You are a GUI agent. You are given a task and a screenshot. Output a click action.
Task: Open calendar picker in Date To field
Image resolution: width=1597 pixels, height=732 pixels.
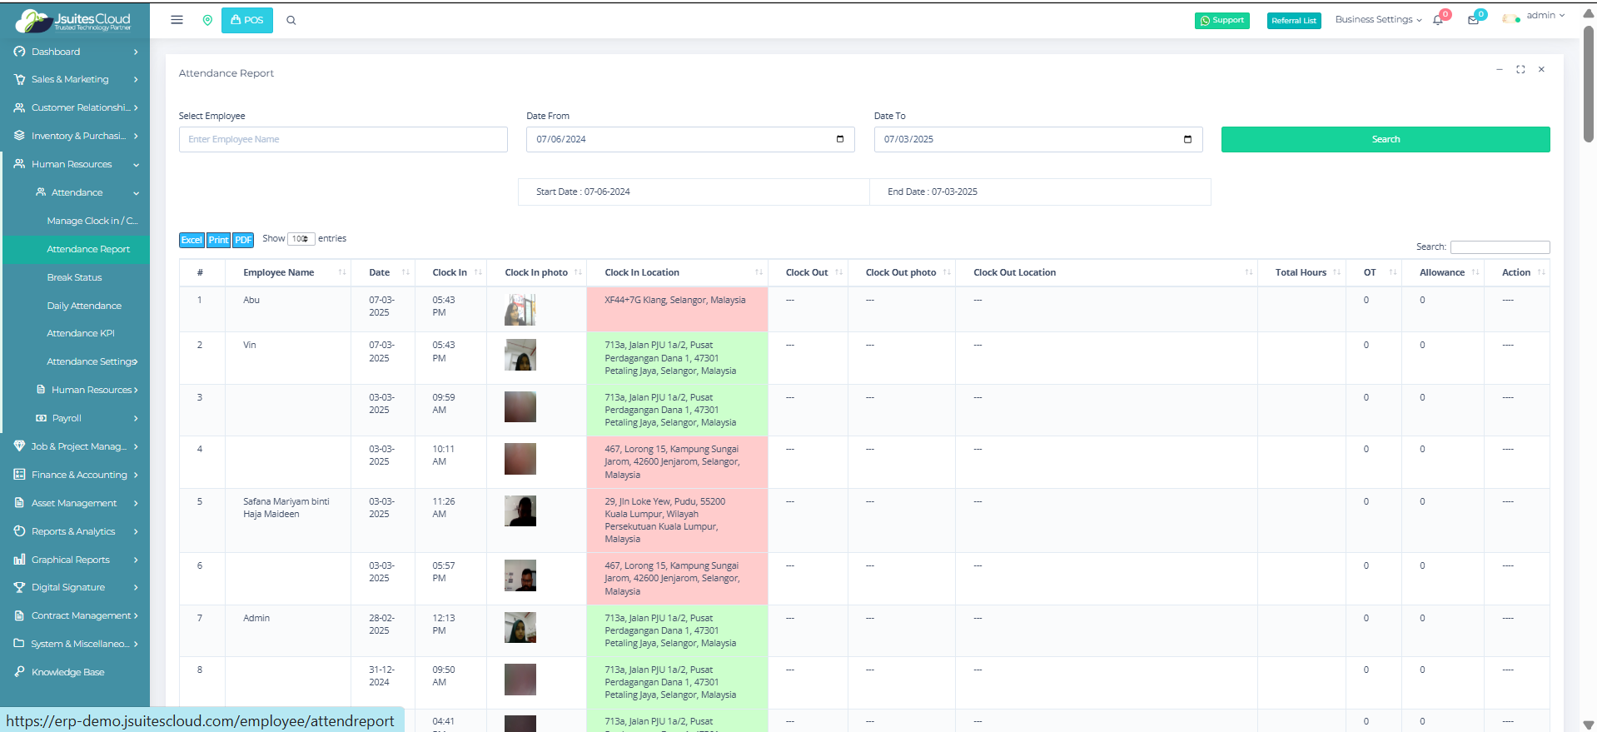point(1187,139)
